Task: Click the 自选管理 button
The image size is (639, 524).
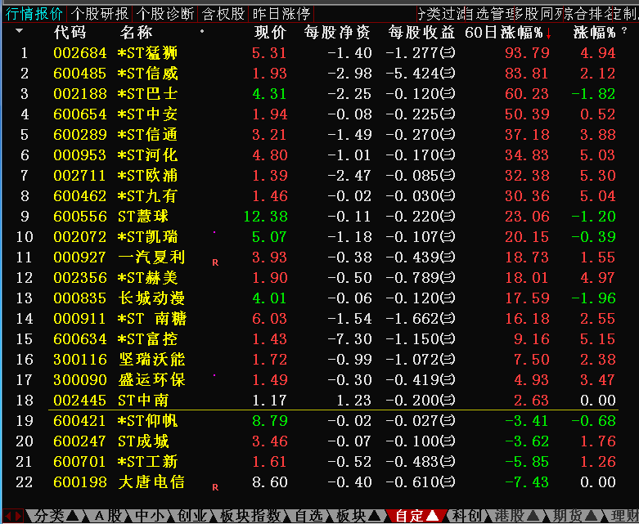Action: point(490,14)
